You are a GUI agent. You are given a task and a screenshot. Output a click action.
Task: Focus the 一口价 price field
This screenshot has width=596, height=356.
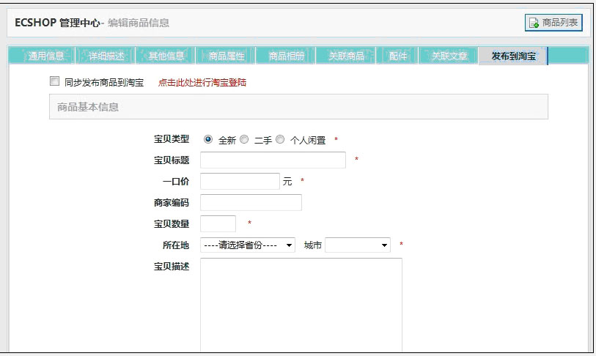point(240,182)
